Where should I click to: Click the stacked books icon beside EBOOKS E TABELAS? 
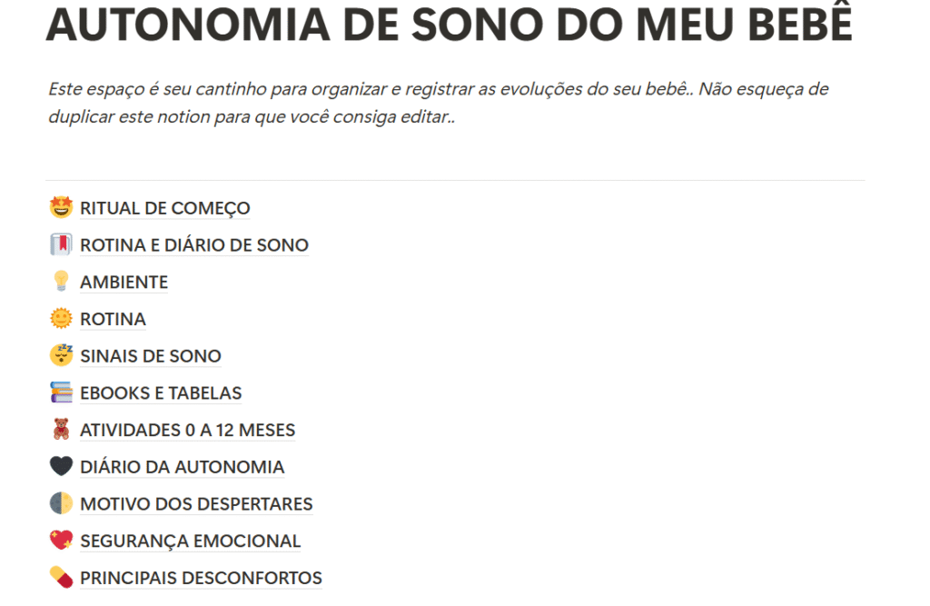[x=61, y=392]
